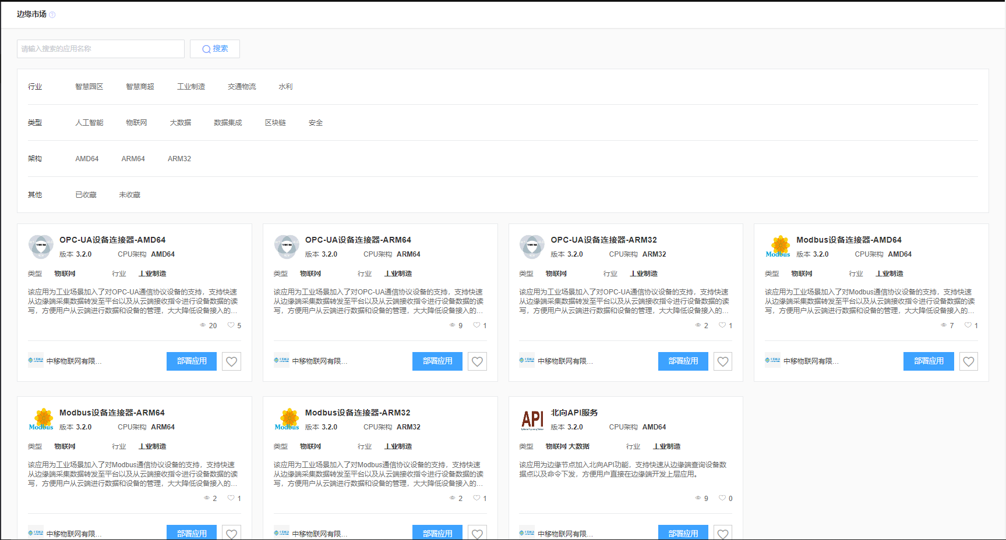This screenshot has height=540, width=1006.
Task: Open the Modbus设备连接器-ARM32 title link
Action: coord(357,413)
